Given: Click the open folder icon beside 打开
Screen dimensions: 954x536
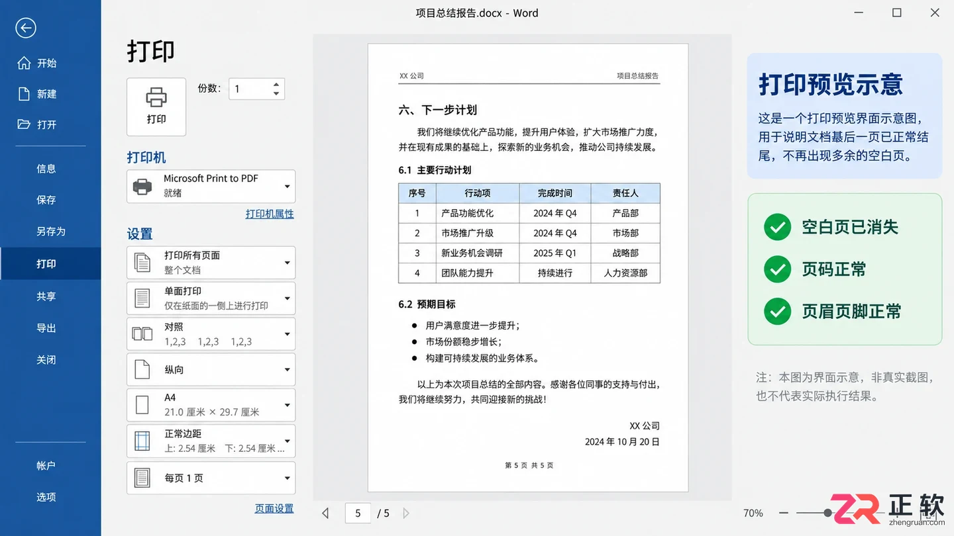Looking at the screenshot, I should tap(24, 124).
